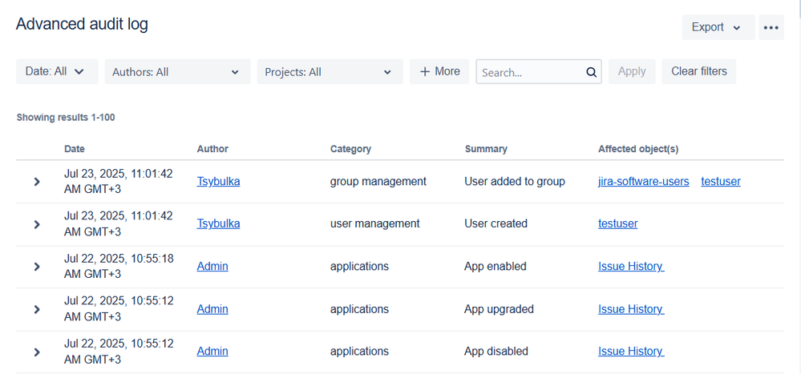This screenshot has width=801, height=374.
Task: Click the Apply button
Action: (632, 71)
